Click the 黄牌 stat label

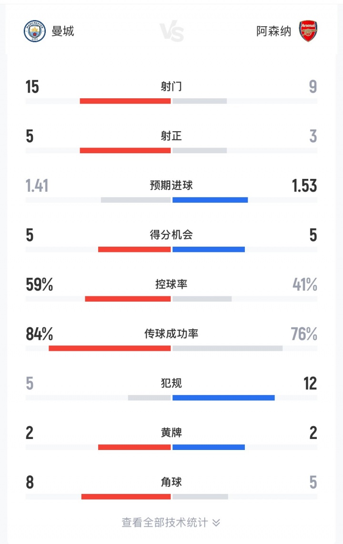(x=171, y=433)
